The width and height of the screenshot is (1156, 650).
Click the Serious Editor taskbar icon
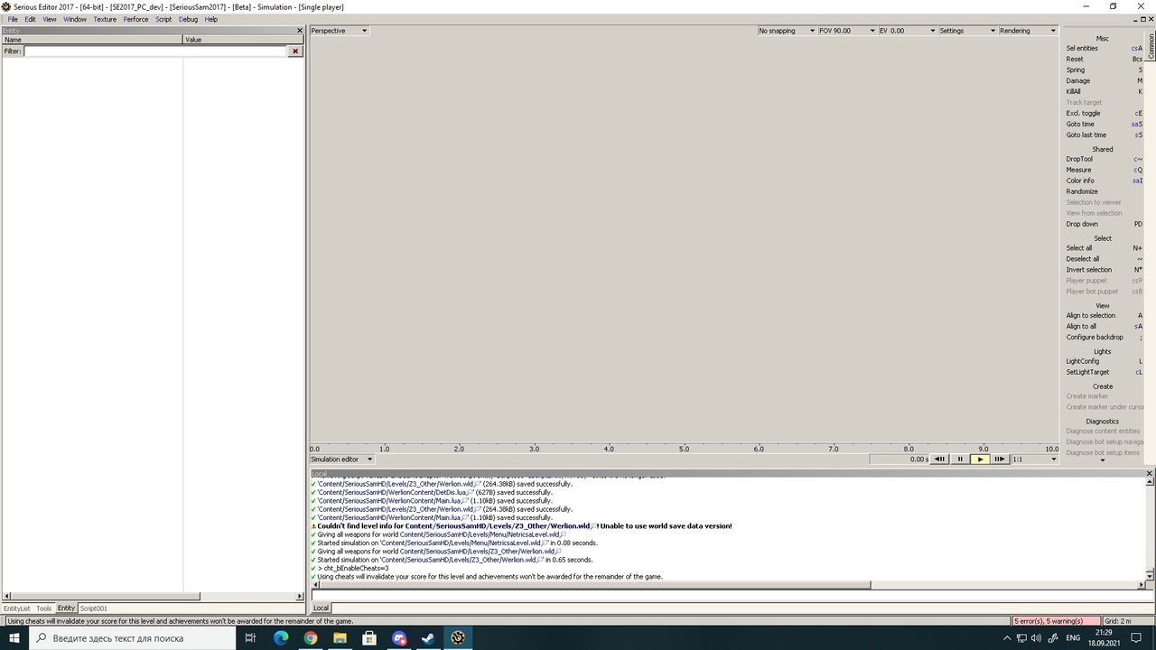coord(458,637)
